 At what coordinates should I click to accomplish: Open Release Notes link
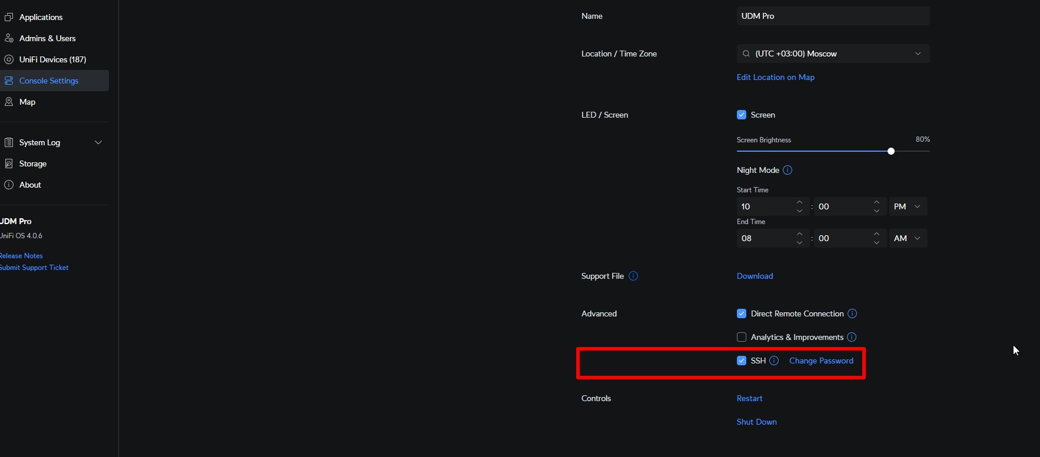21,256
